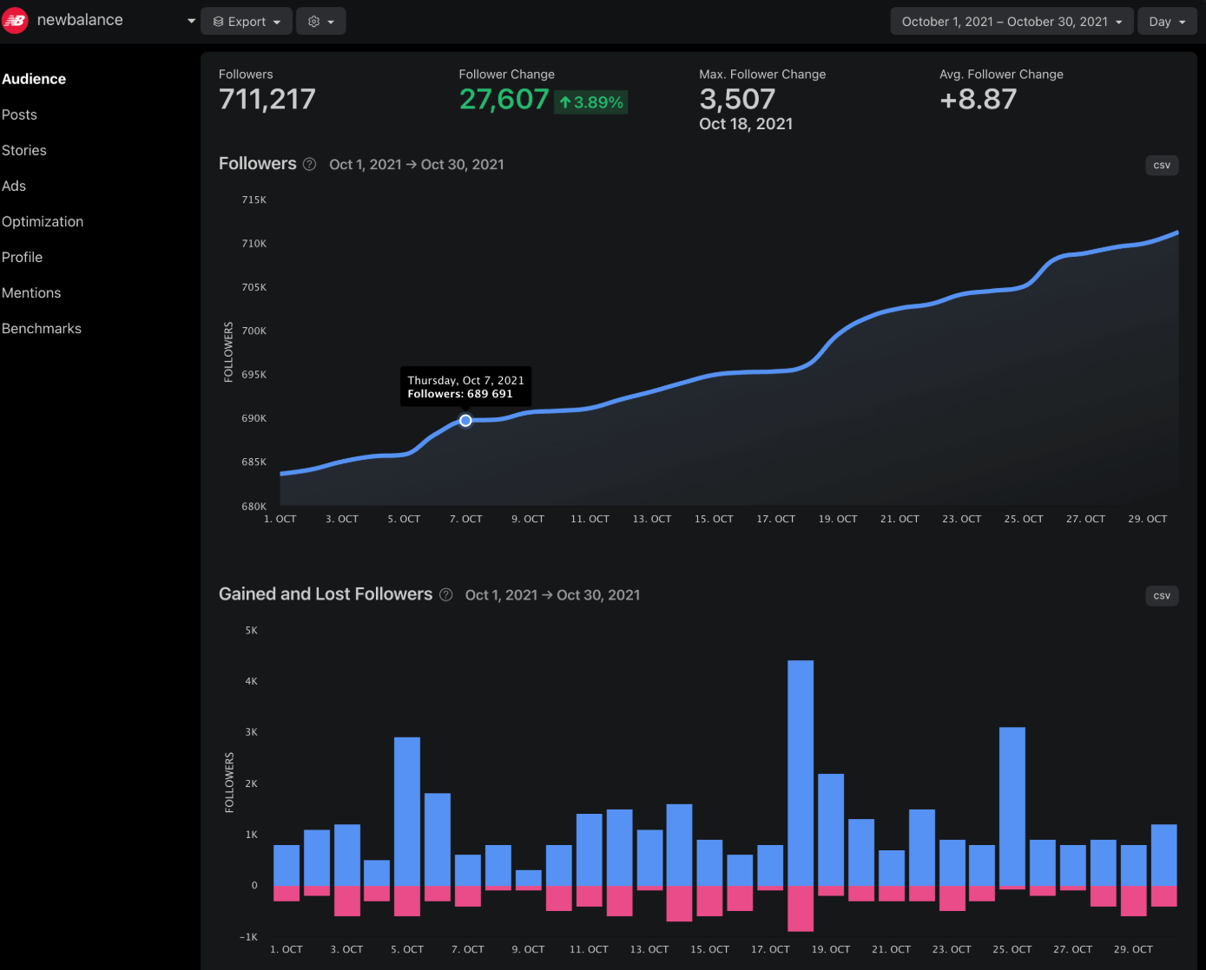This screenshot has width=1206, height=970.
Task: Open the newbalance account switcher dropdown
Action: pyautogui.click(x=191, y=21)
